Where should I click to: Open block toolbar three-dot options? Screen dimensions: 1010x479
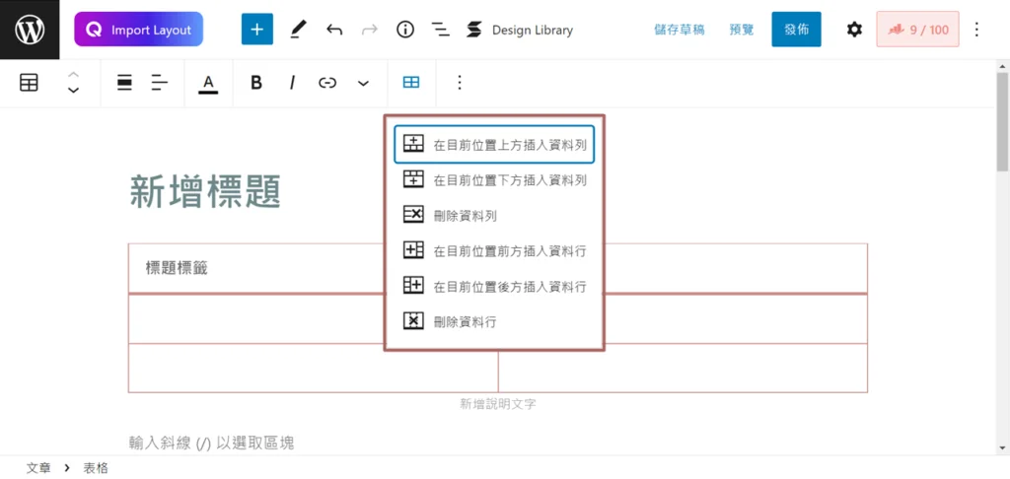point(460,83)
